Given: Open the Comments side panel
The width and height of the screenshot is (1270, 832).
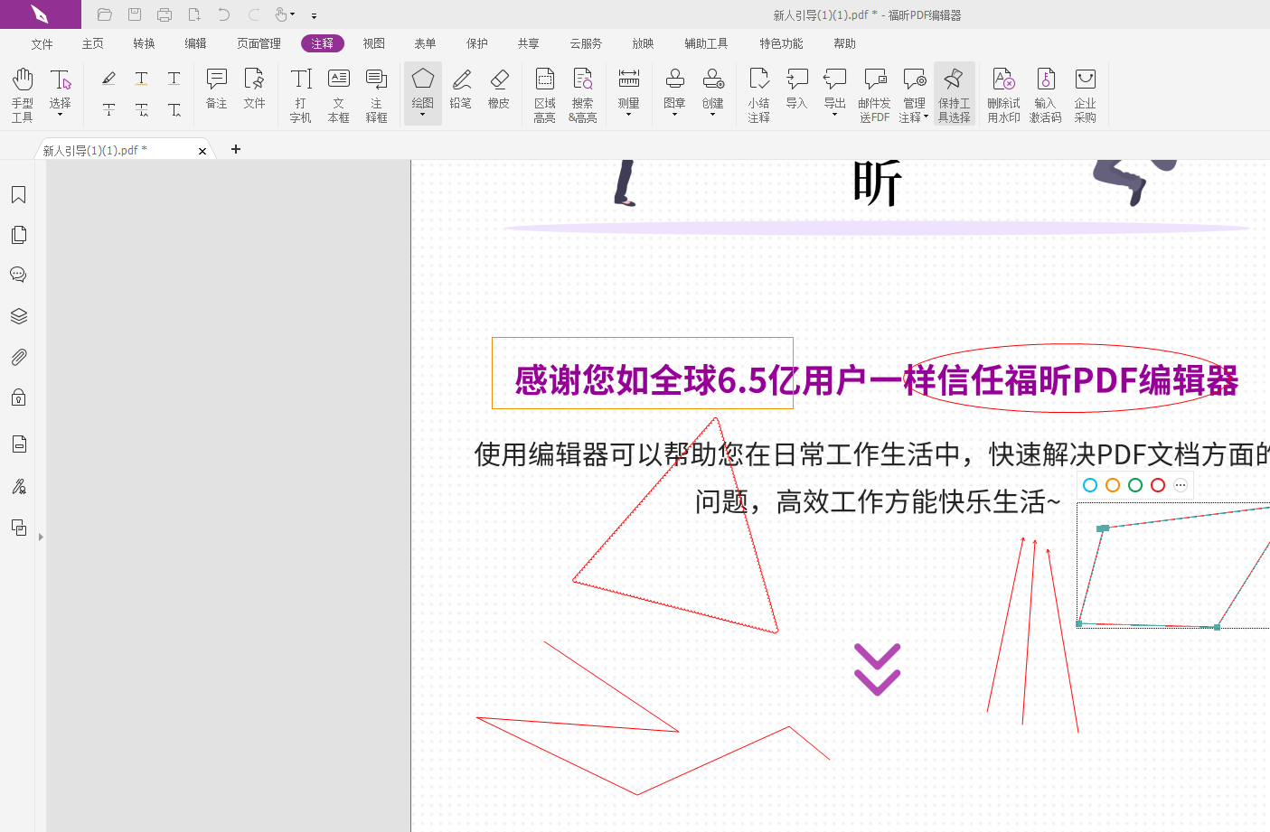Looking at the screenshot, I should 18,275.
